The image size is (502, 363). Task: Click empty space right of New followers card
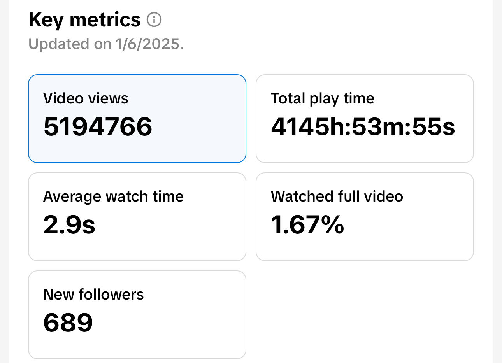(365, 315)
